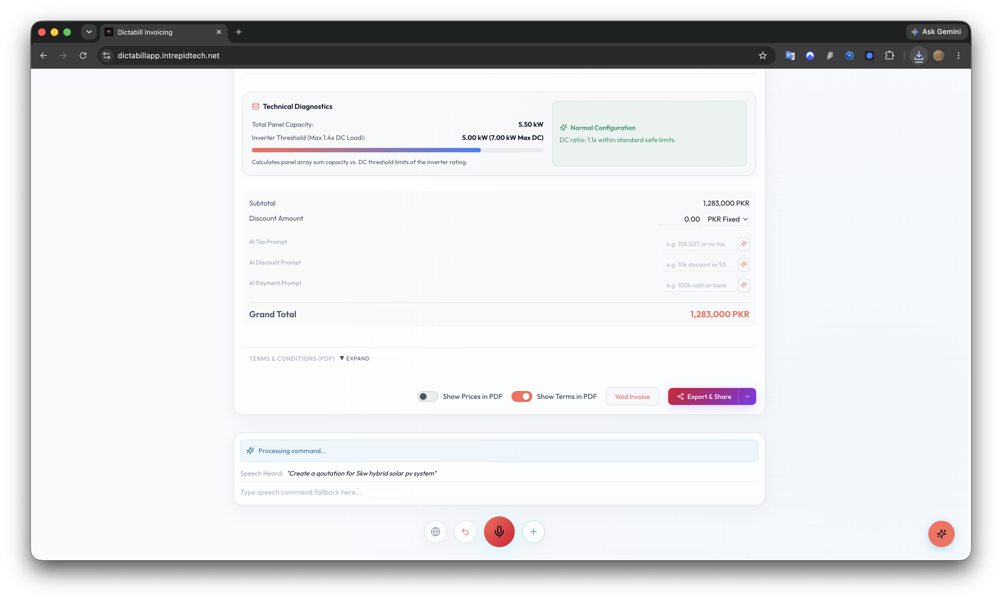The image size is (1002, 601).
Task: Click the AI Discount Prompt sparkle icon
Action: [744, 264]
